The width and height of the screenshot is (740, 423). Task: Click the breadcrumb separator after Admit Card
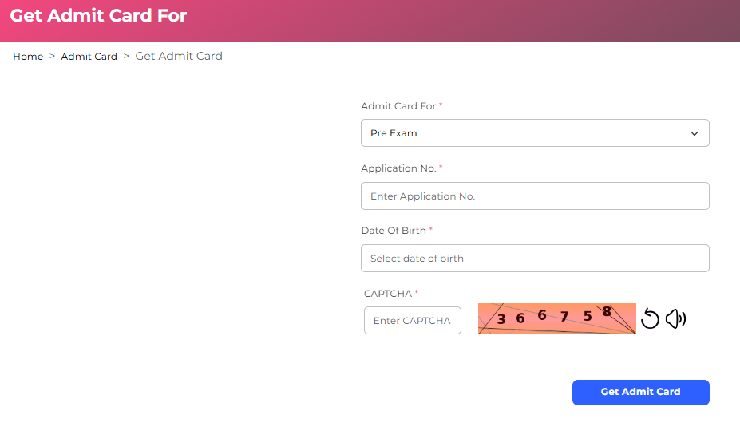(126, 57)
